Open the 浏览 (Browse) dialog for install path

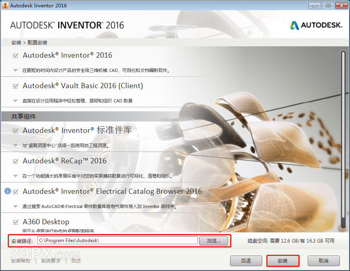click(x=214, y=241)
